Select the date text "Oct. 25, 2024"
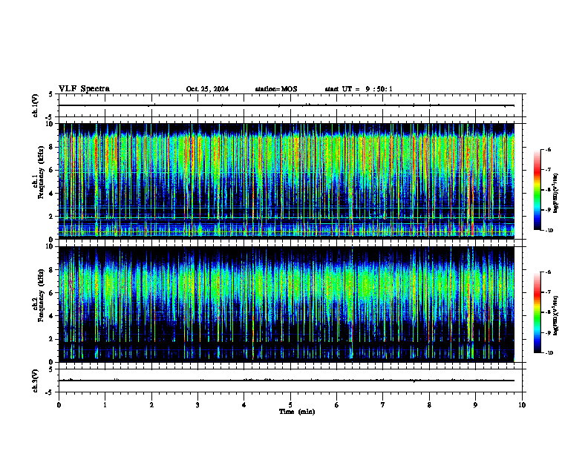 click(207, 89)
